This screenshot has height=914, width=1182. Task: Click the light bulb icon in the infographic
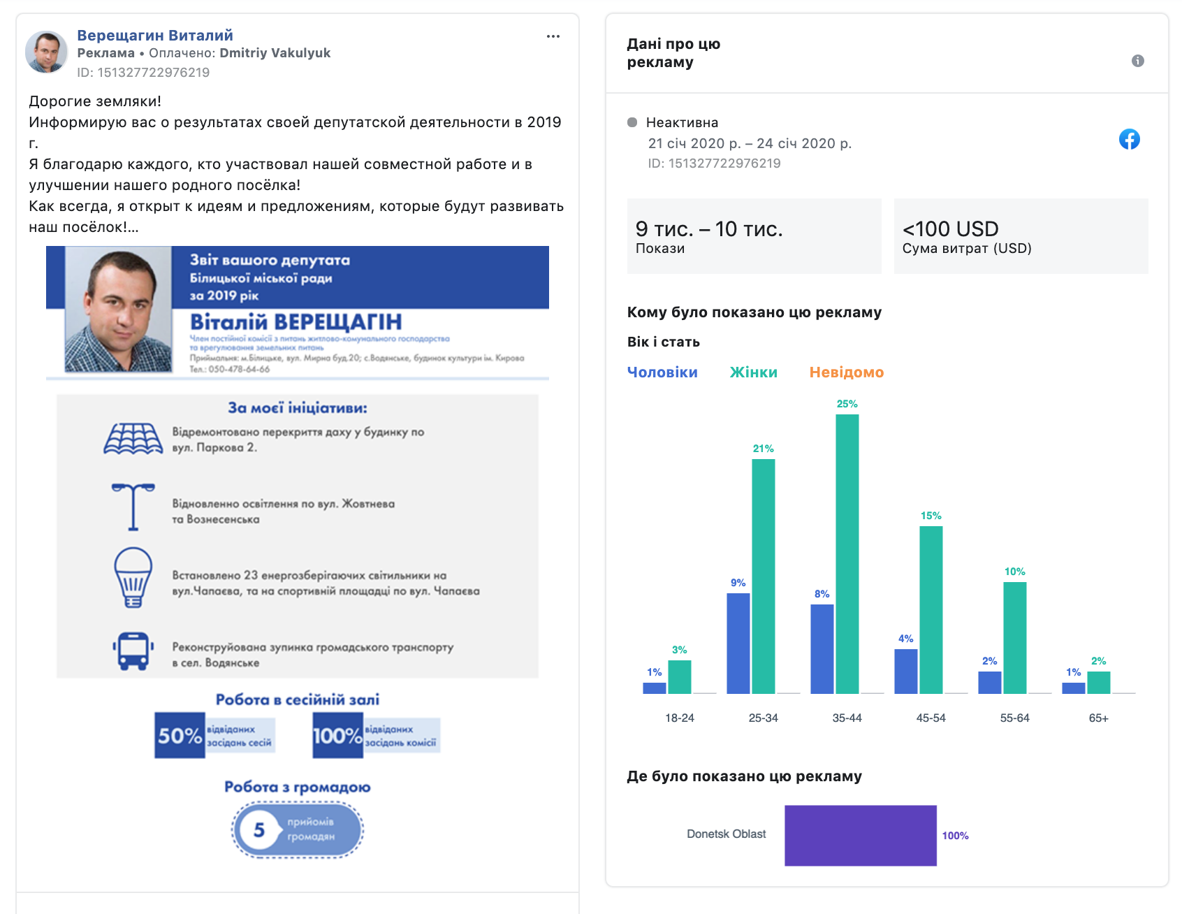coord(133,577)
